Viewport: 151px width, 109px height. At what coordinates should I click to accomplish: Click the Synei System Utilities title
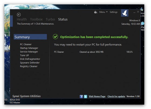pos(26,96)
